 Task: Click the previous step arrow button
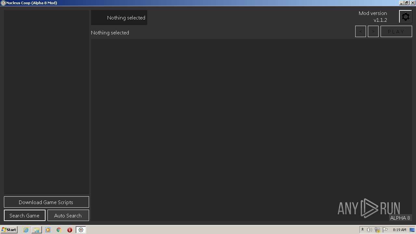point(360,32)
